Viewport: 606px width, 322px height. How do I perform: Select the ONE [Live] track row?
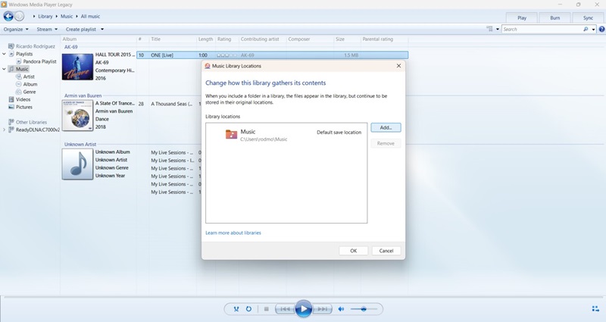tap(273, 55)
